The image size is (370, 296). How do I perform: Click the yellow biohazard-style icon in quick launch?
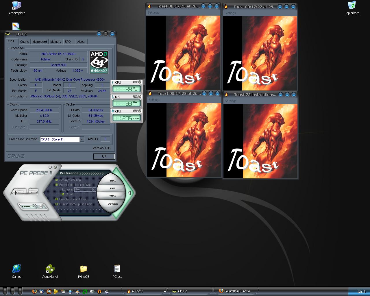[x=56, y=291]
